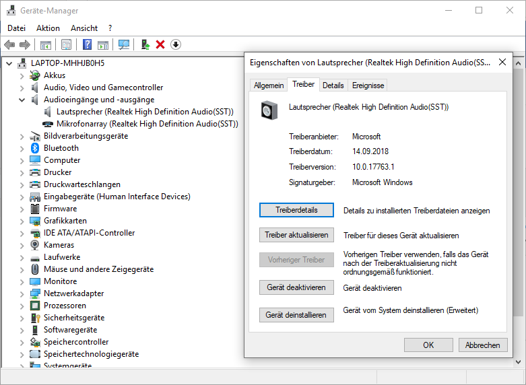This screenshot has width=526, height=385.
Task: Expand Audio, Video und Gamecontroller
Action: [22, 88]
